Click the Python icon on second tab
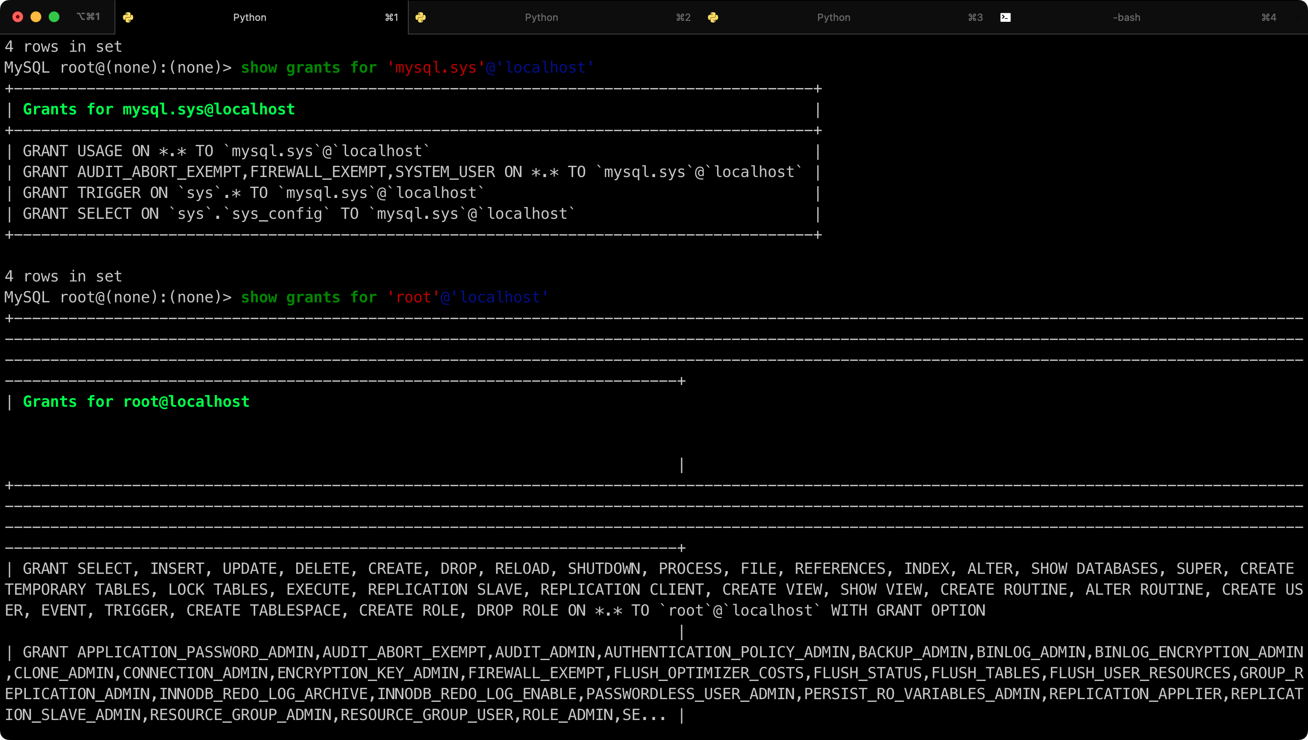 click(421, 17)
